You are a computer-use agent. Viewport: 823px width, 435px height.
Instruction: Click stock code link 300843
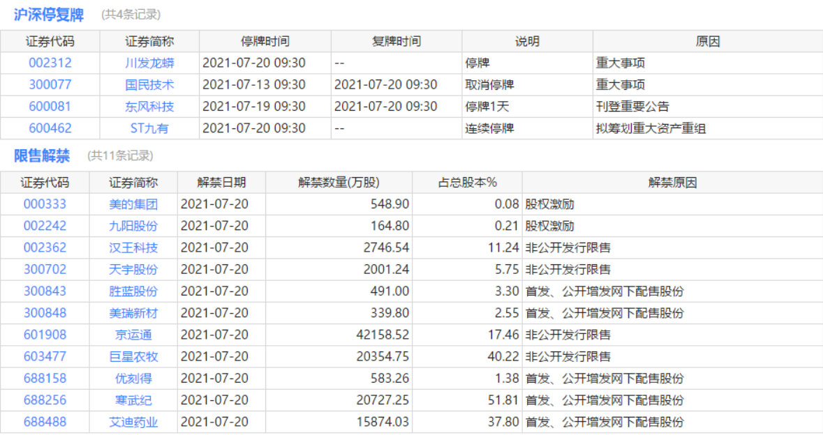coord(45,291)
